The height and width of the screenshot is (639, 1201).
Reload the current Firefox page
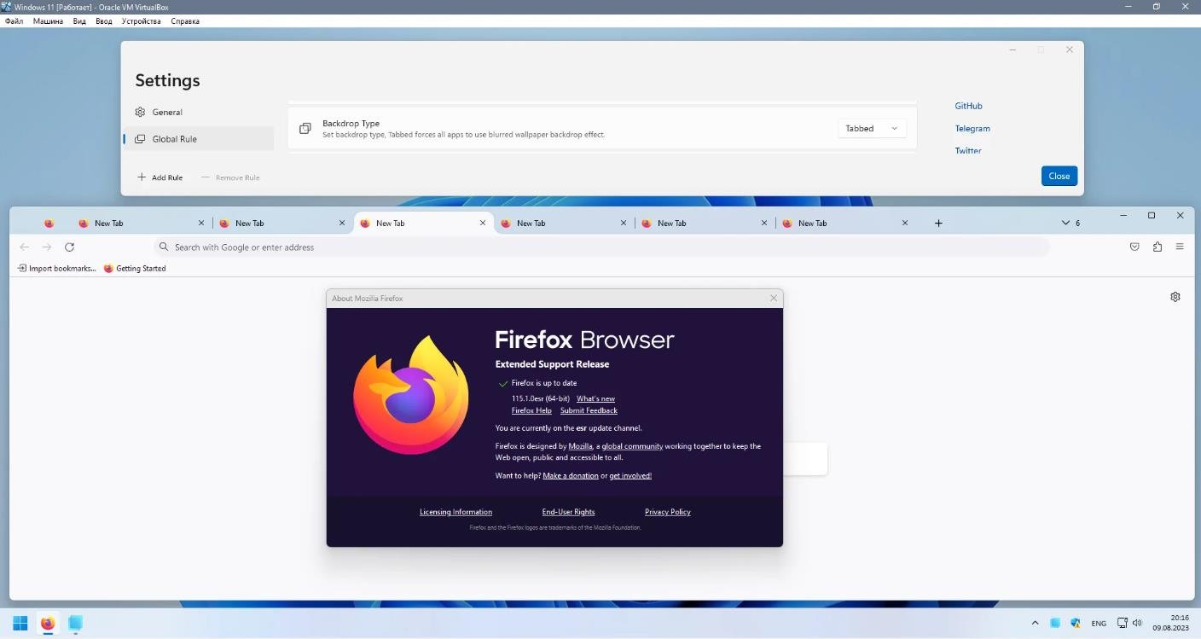70,247
